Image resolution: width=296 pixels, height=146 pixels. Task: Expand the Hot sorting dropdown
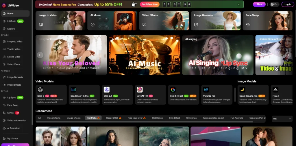click(x=282, y=119)
